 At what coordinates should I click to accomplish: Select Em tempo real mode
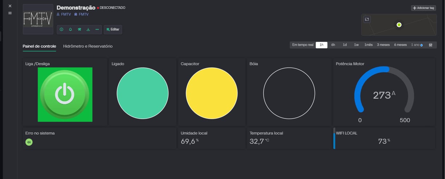tap(303, 45)
